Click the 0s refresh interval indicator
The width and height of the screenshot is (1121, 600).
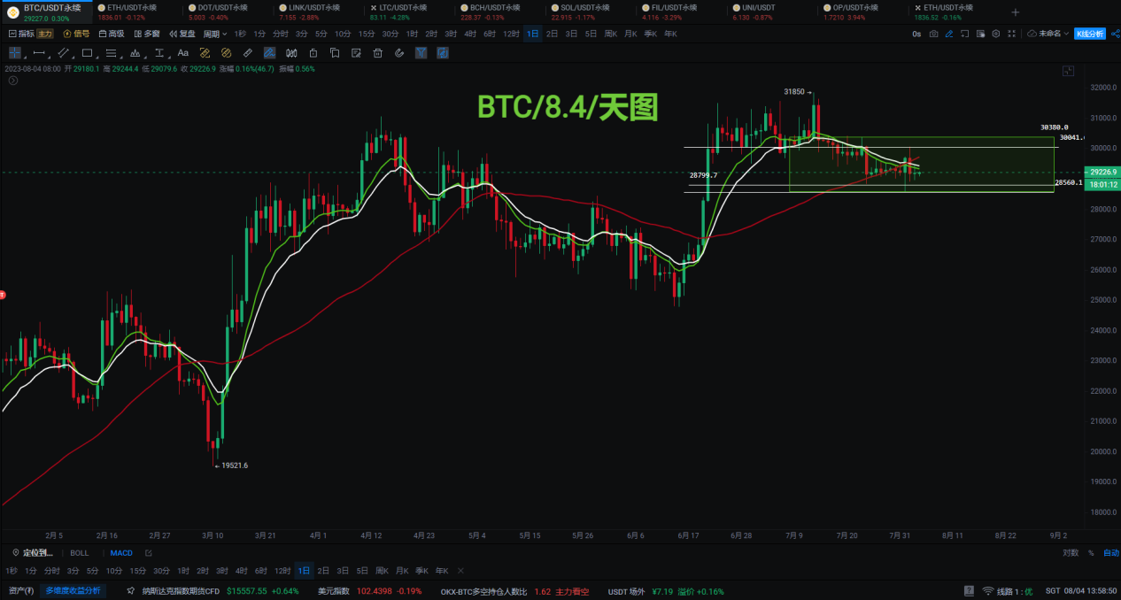pos(916,34)
